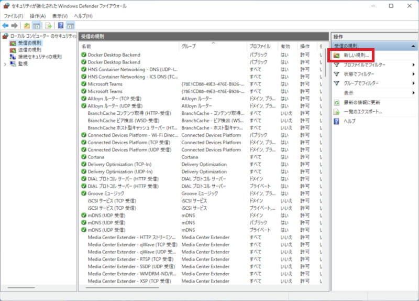Toggle the Show/Hide console tree icon
Viewport: 419px width, 301px height.
(36, 26)
